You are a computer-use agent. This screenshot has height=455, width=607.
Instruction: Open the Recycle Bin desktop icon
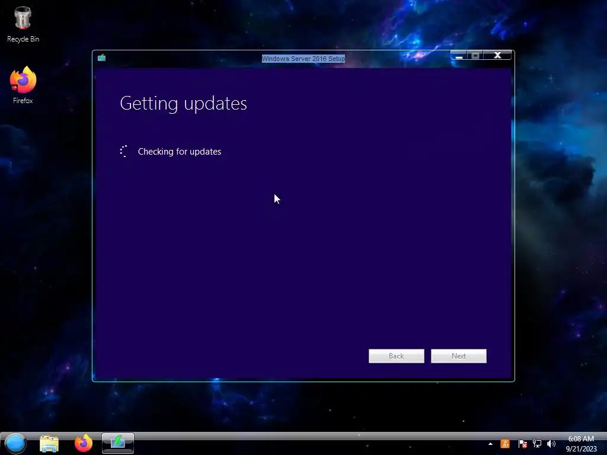click(23, 24)
